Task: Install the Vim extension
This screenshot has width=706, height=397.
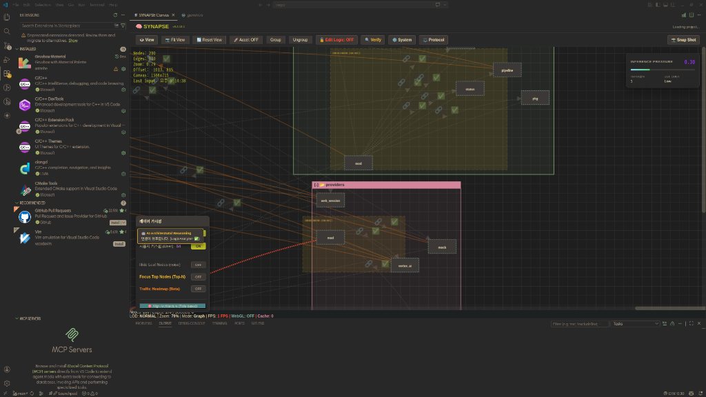Action: [119, 244]
